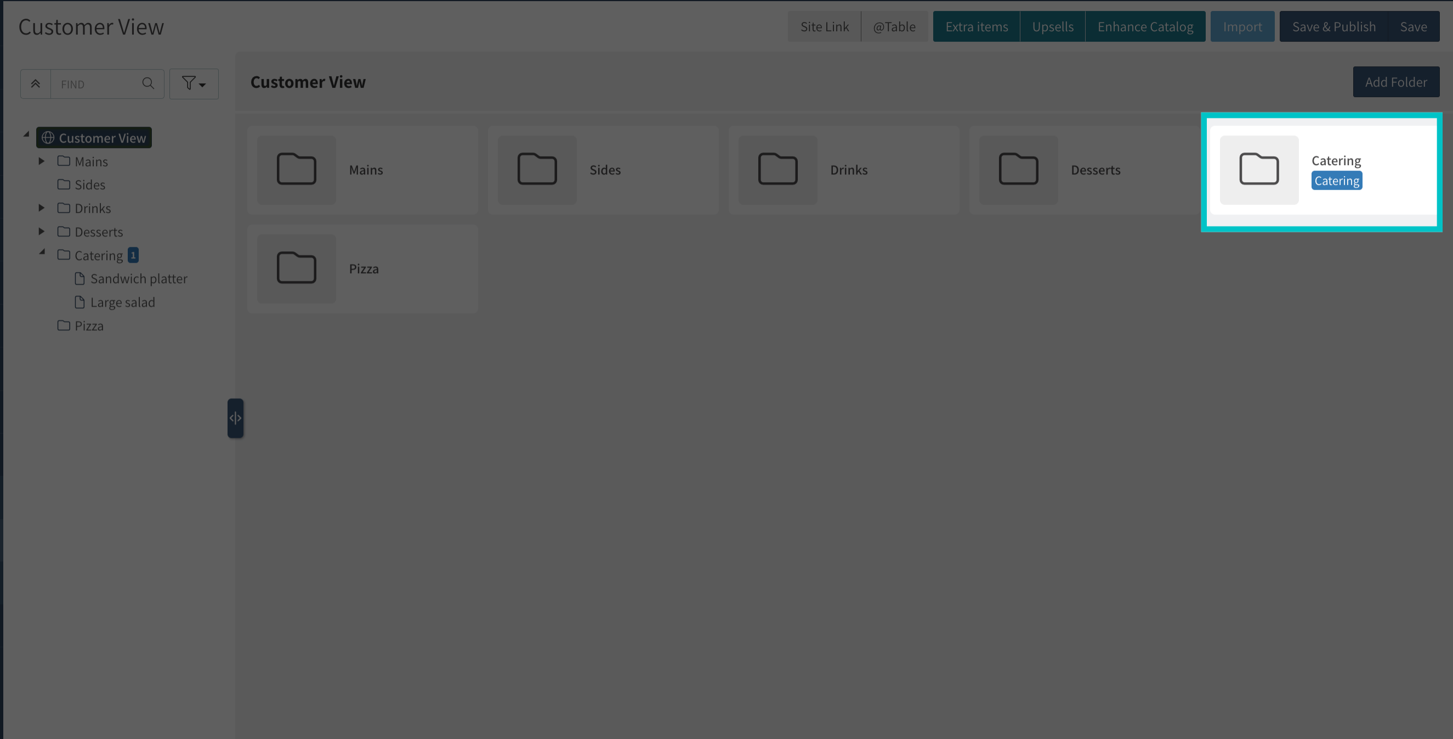This screenshot has width=1453, height=739.
Task: Click the @Table button
Action: (894, 26)
